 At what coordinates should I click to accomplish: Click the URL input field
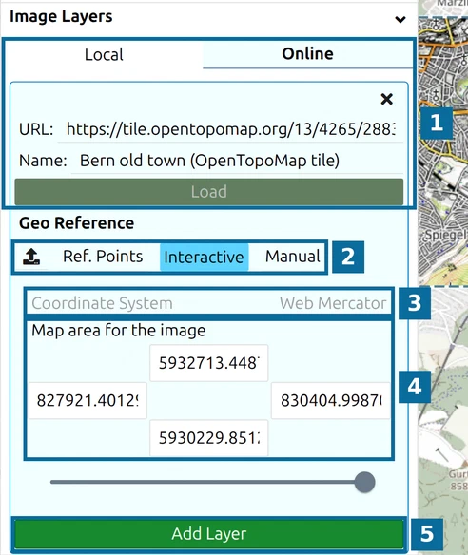click(x=230, y=129)
